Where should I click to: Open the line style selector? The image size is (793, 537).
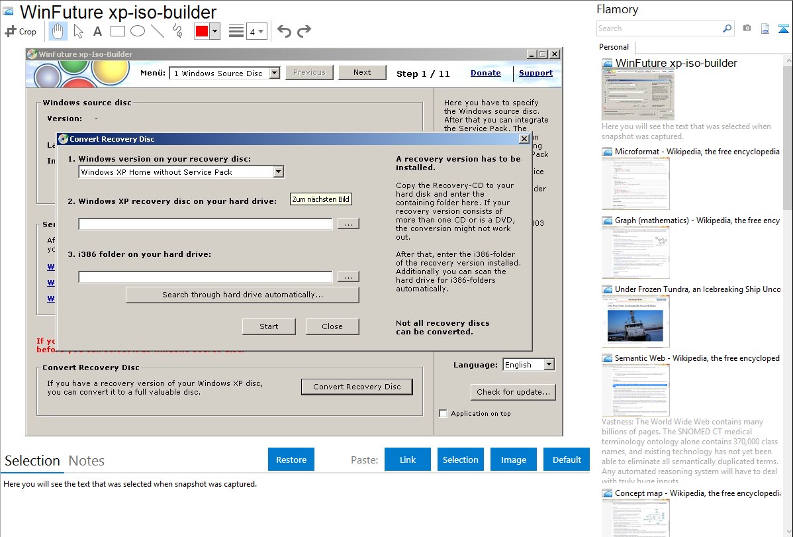[x=236, y=31]
